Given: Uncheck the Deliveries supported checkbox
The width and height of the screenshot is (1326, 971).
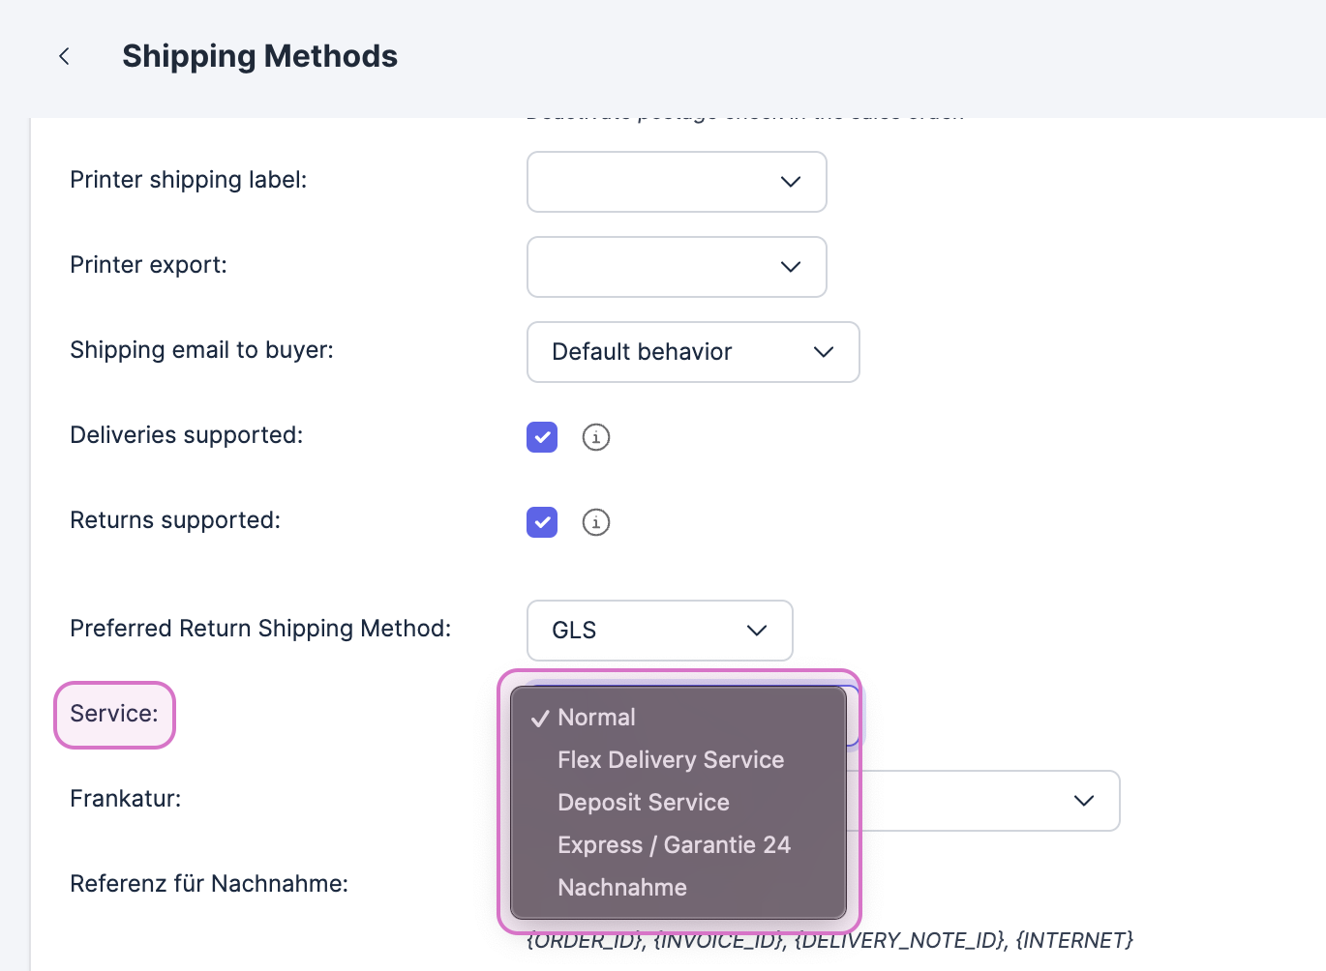Looking at the screenshot, I should (542, 437).
